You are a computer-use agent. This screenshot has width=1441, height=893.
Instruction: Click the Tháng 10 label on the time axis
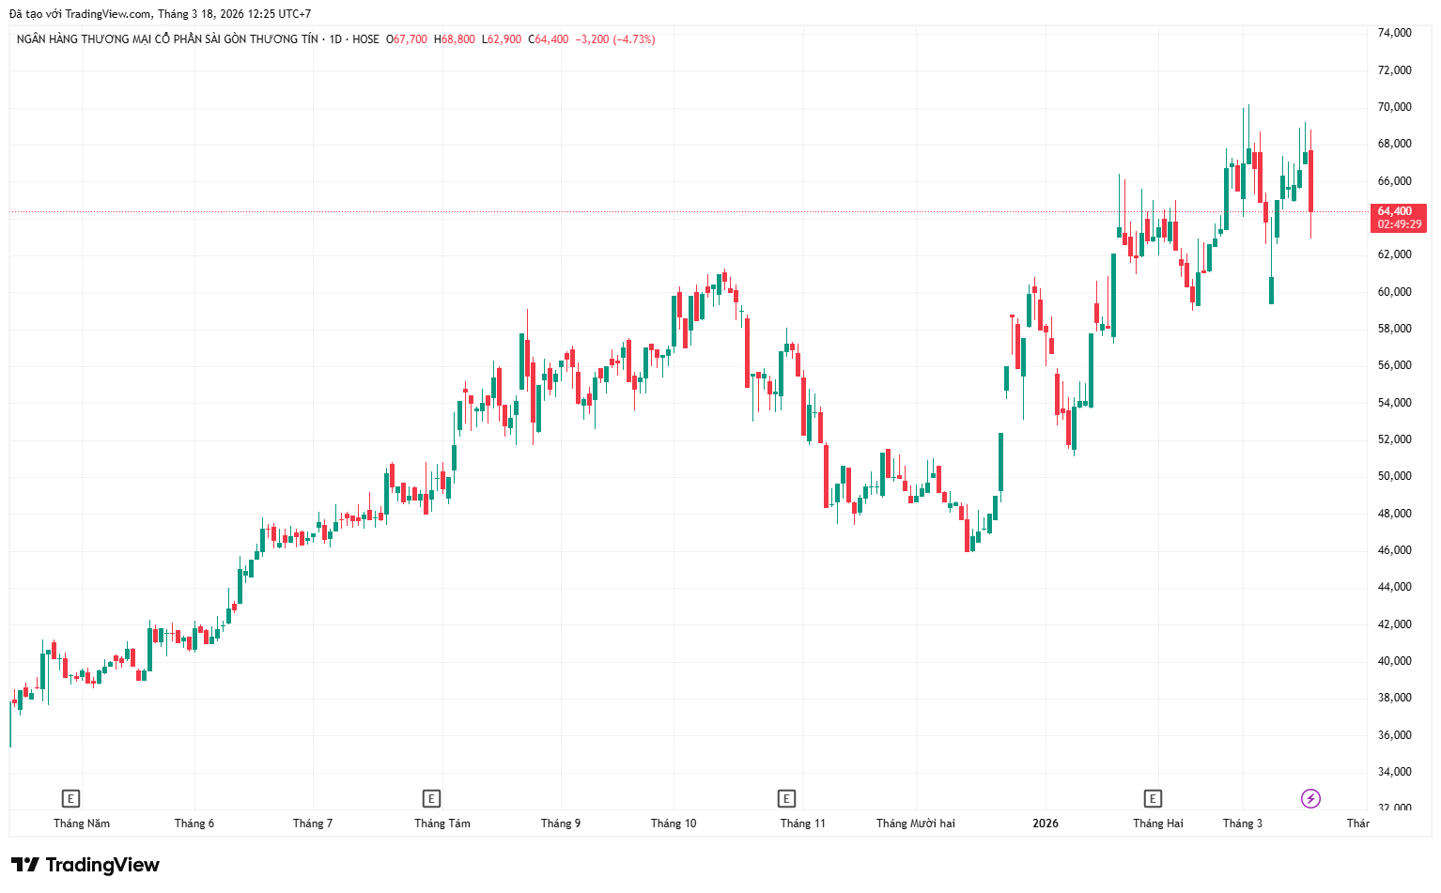coord(674,824)
